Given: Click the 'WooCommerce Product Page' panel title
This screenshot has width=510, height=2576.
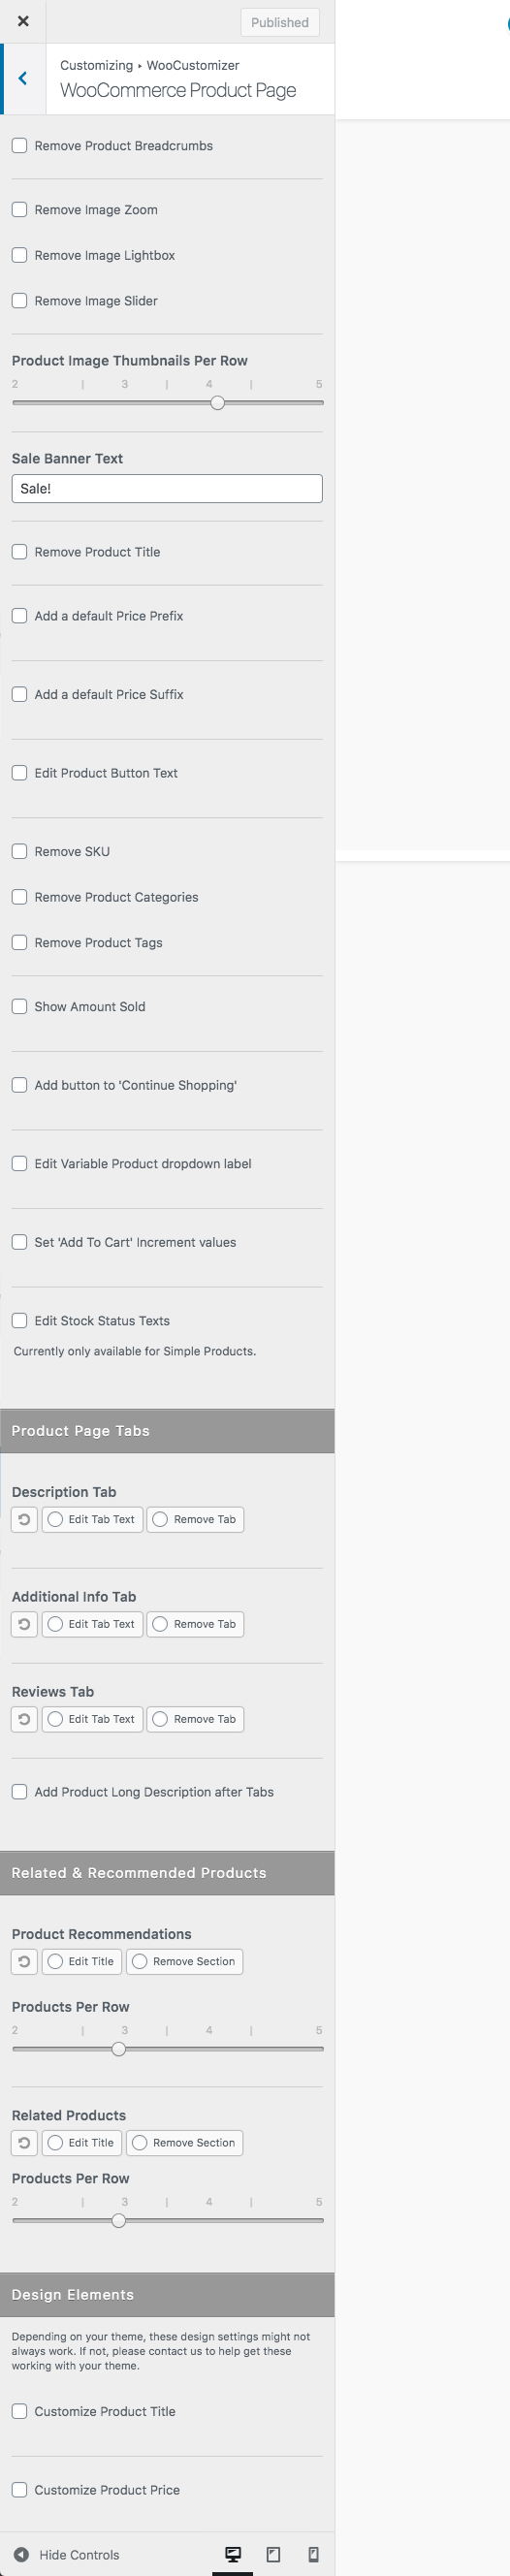Looking at the screenshot, I should pos(178,90).
